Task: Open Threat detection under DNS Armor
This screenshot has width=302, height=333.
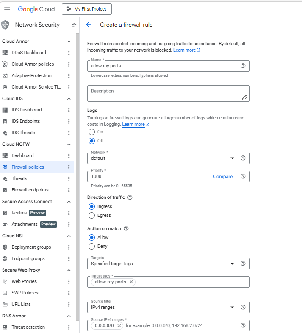Action: click(x=28, y=327)
